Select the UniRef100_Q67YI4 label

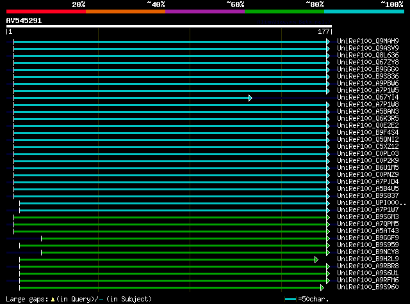[x=368, y=98]
